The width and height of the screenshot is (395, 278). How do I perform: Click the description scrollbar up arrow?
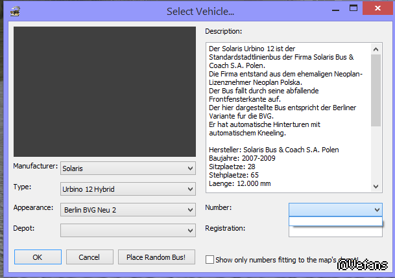[x=376, y=49]
